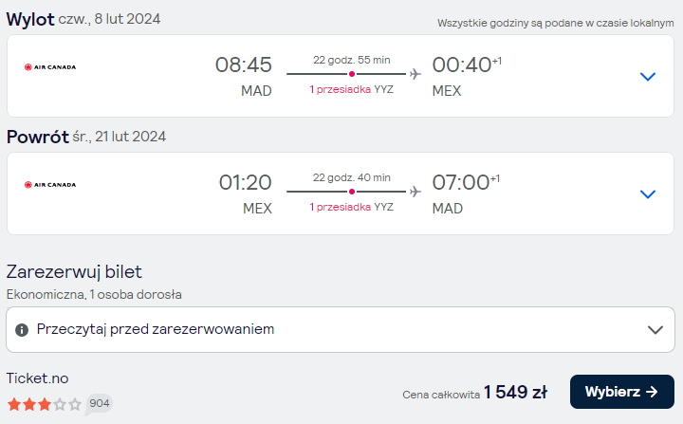Click the Ticket.no star rating
683x424 pixels.
pyautogui.click(x=45, y=404)
